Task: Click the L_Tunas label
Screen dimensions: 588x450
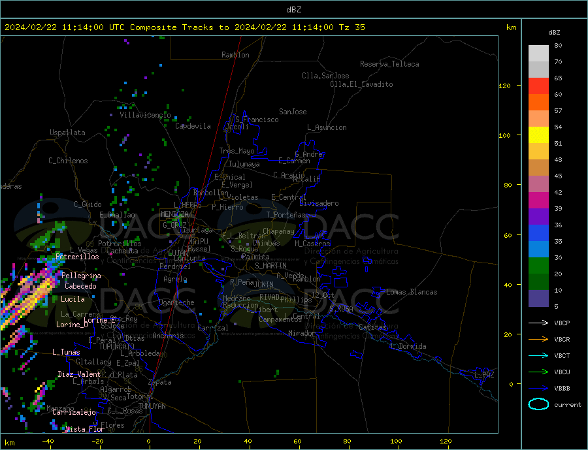Action: [x=67, y=352]
